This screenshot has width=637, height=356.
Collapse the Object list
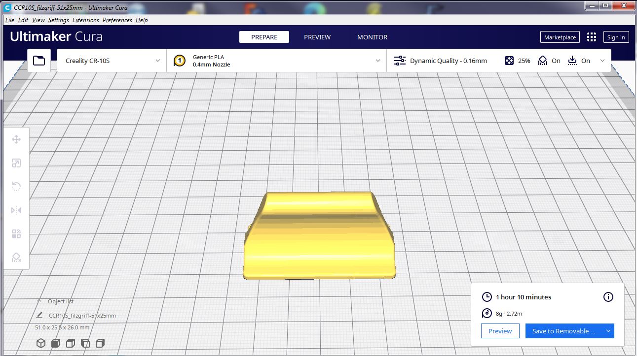[x=39, y=301]
